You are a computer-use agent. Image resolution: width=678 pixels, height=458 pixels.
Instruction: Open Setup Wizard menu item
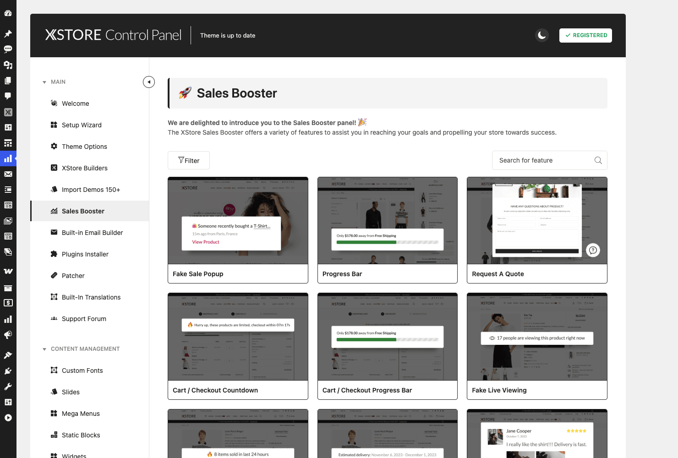point(90,125)
